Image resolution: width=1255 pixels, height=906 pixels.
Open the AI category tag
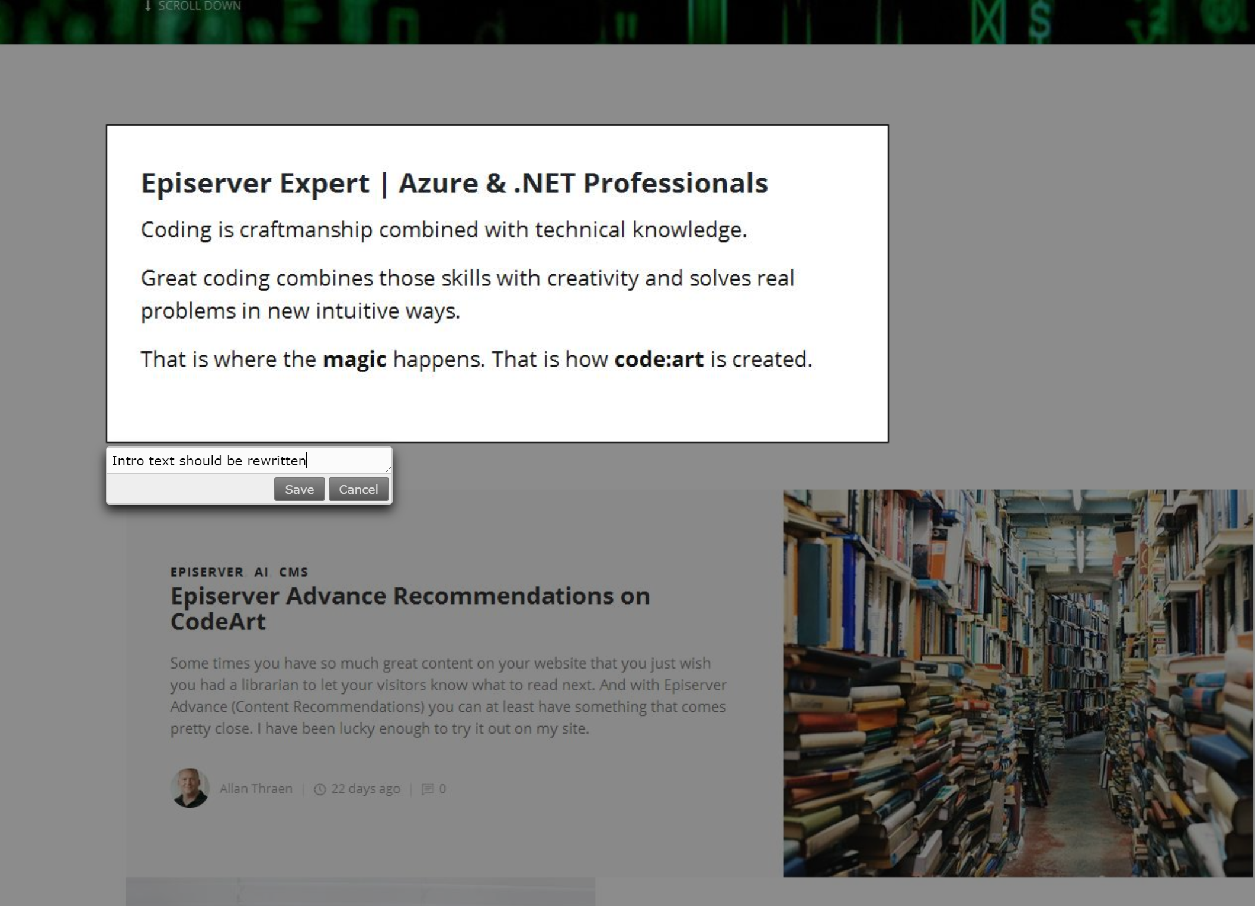click(x=261, y=572)
